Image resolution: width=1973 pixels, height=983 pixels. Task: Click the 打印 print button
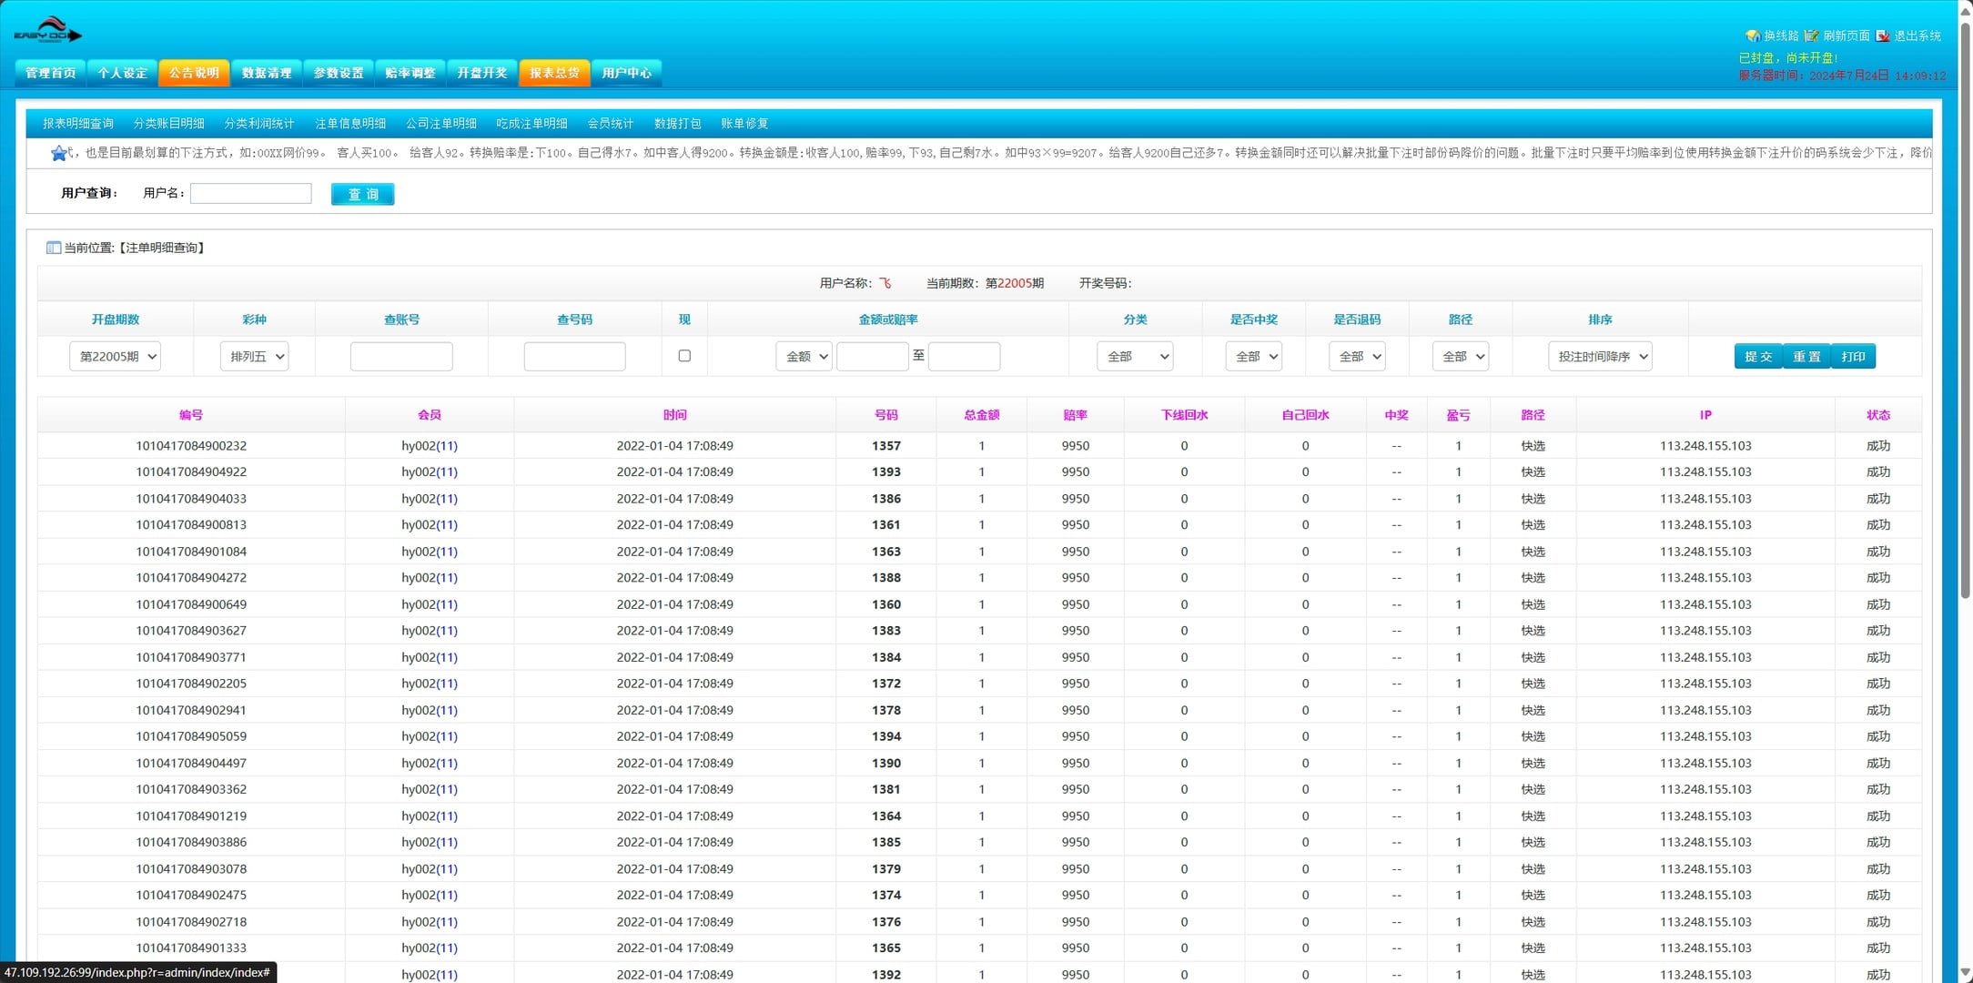point(1853,357)
